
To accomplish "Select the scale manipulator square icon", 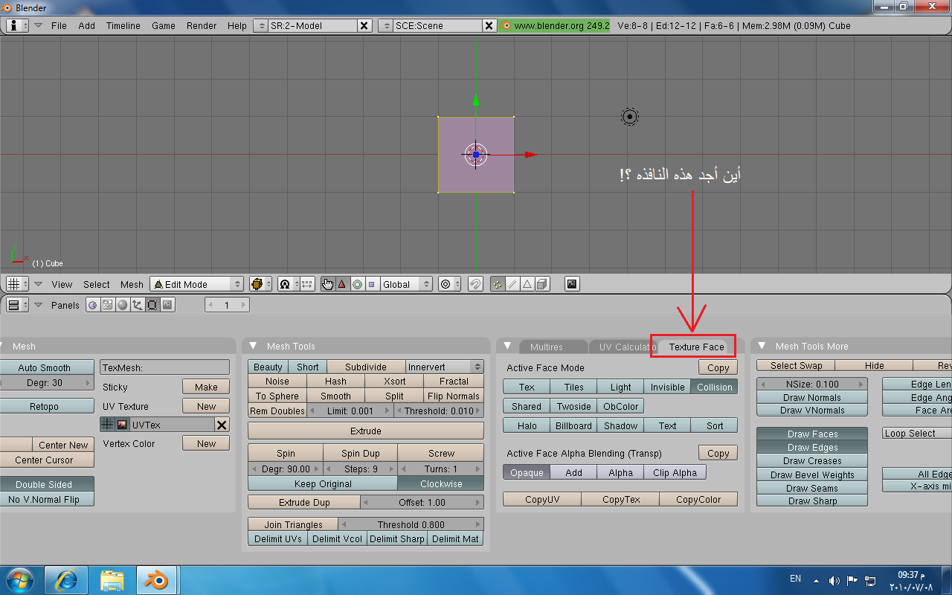I will [371, 284].
